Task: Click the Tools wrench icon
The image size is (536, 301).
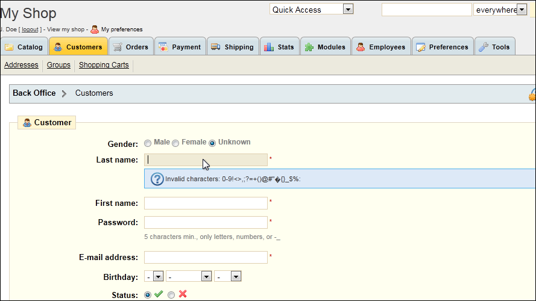Action: pos(484,47)
